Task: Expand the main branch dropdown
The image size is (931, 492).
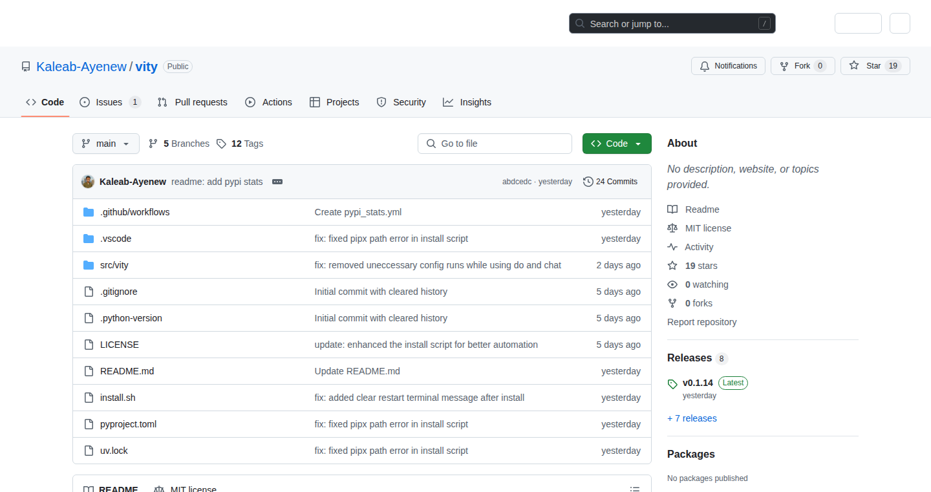Action: pos(106,144)
